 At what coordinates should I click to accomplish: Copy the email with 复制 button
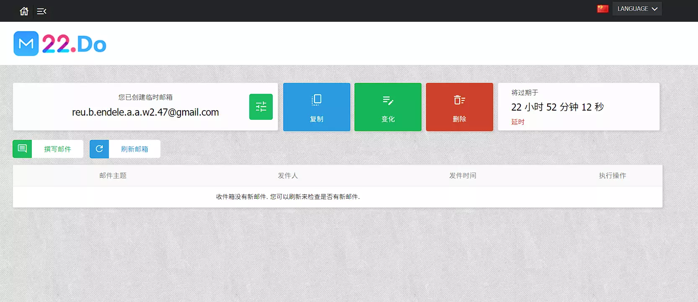(x=316, y=107)
